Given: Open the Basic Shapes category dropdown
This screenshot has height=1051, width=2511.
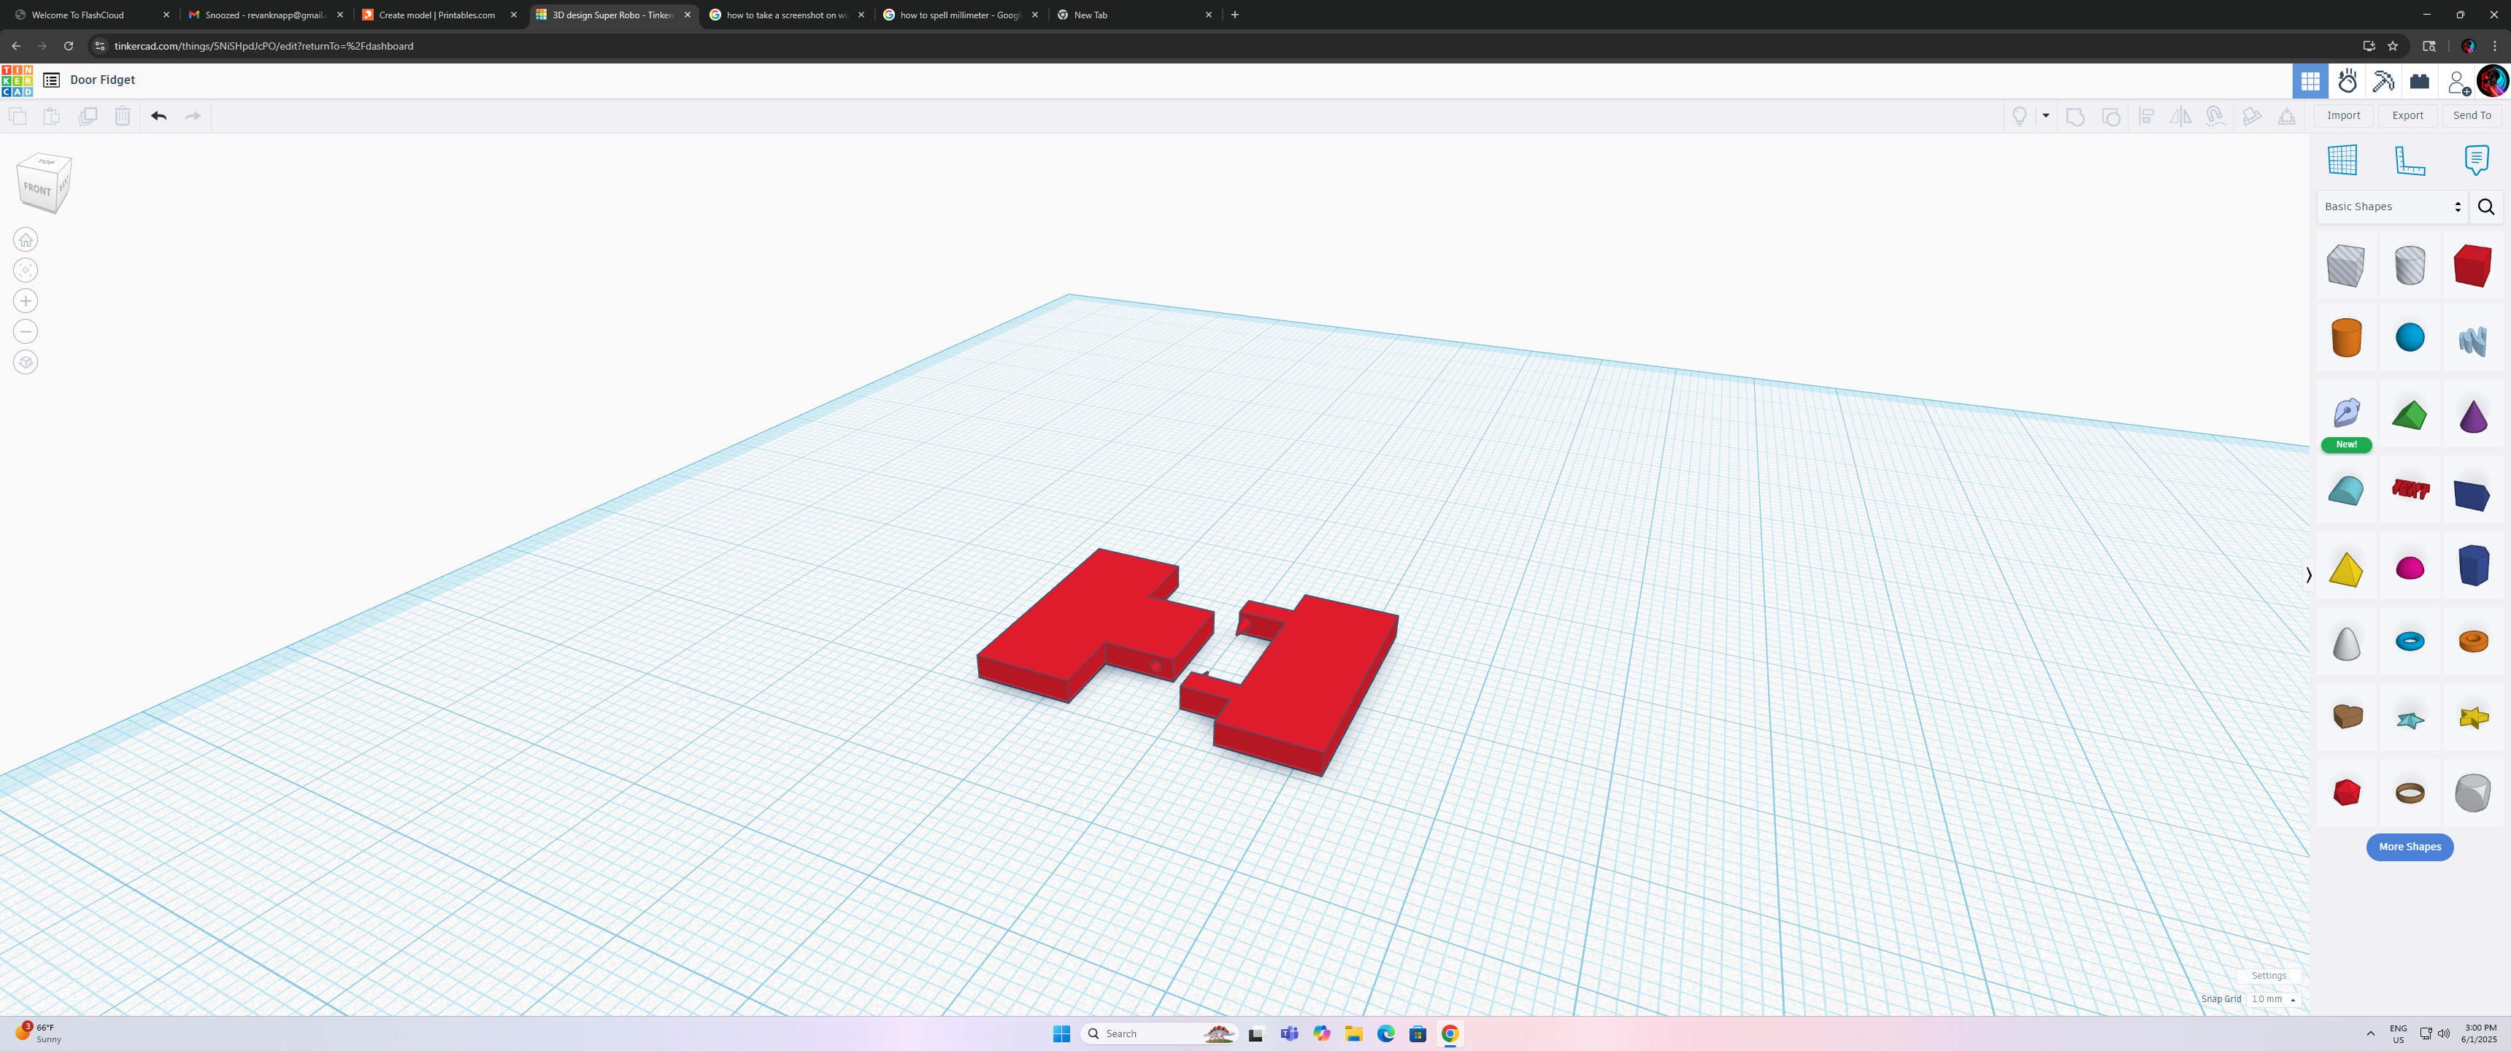Looking at the screenshot, I should pyautogui.click(x=2392, y=207).
